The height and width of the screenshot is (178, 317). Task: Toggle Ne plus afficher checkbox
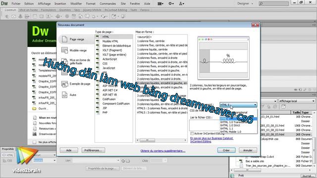click(35, 142)
